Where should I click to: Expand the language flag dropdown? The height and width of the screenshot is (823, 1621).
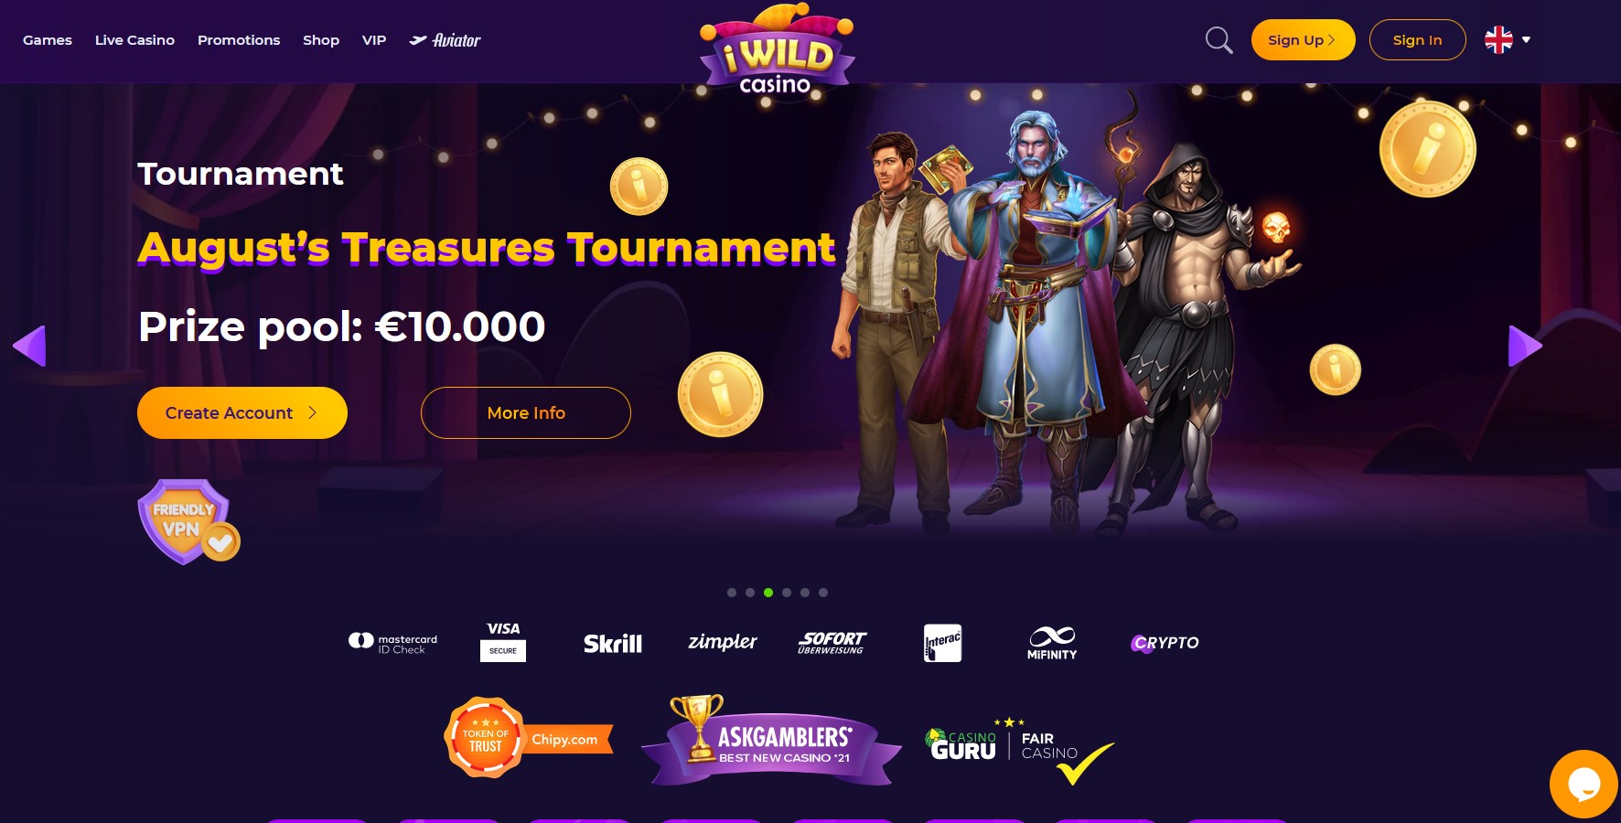(1508, 40)
